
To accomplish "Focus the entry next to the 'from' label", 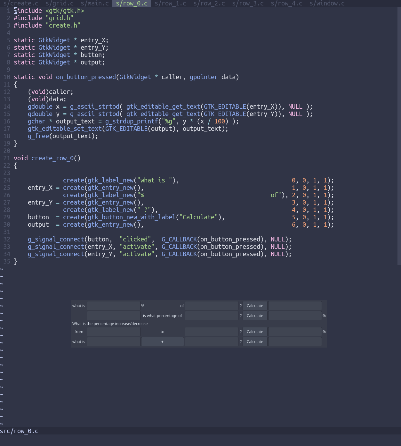I will 114,332.
